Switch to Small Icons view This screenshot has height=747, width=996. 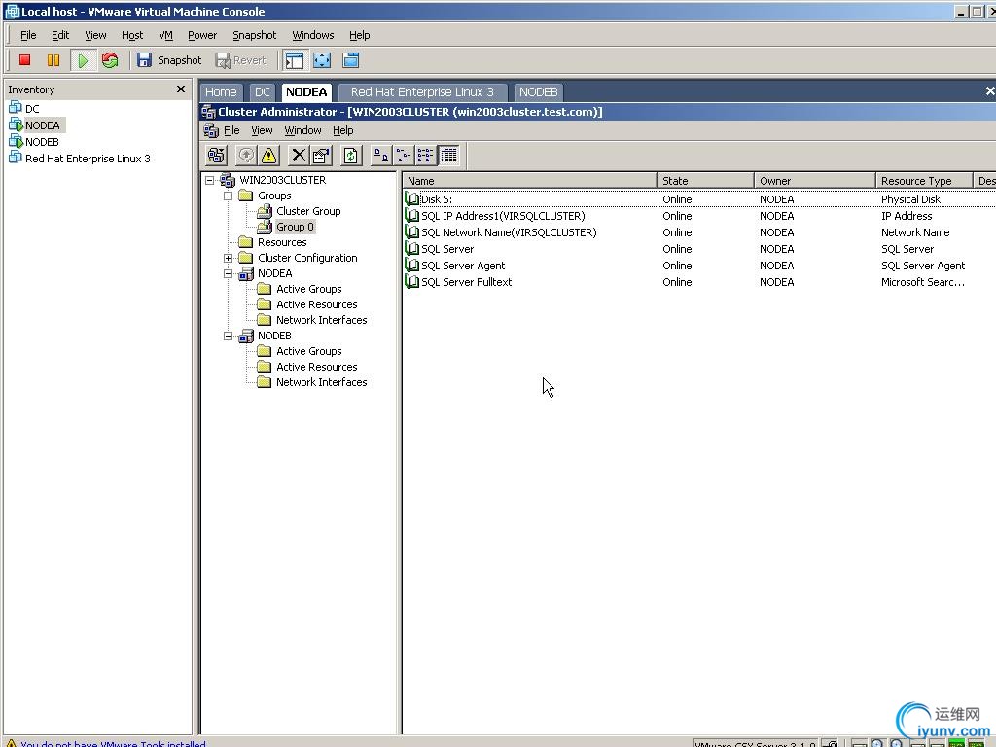[403, 155]
